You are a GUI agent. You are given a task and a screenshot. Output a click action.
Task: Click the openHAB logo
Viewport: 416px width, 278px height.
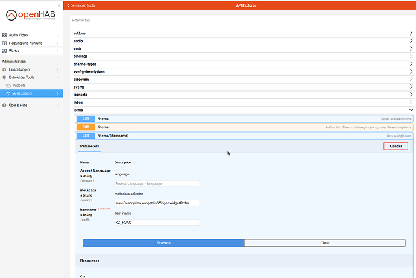pos(31,14)
